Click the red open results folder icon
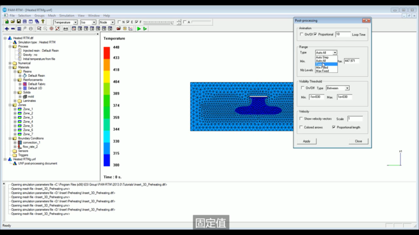 (118, 28)
